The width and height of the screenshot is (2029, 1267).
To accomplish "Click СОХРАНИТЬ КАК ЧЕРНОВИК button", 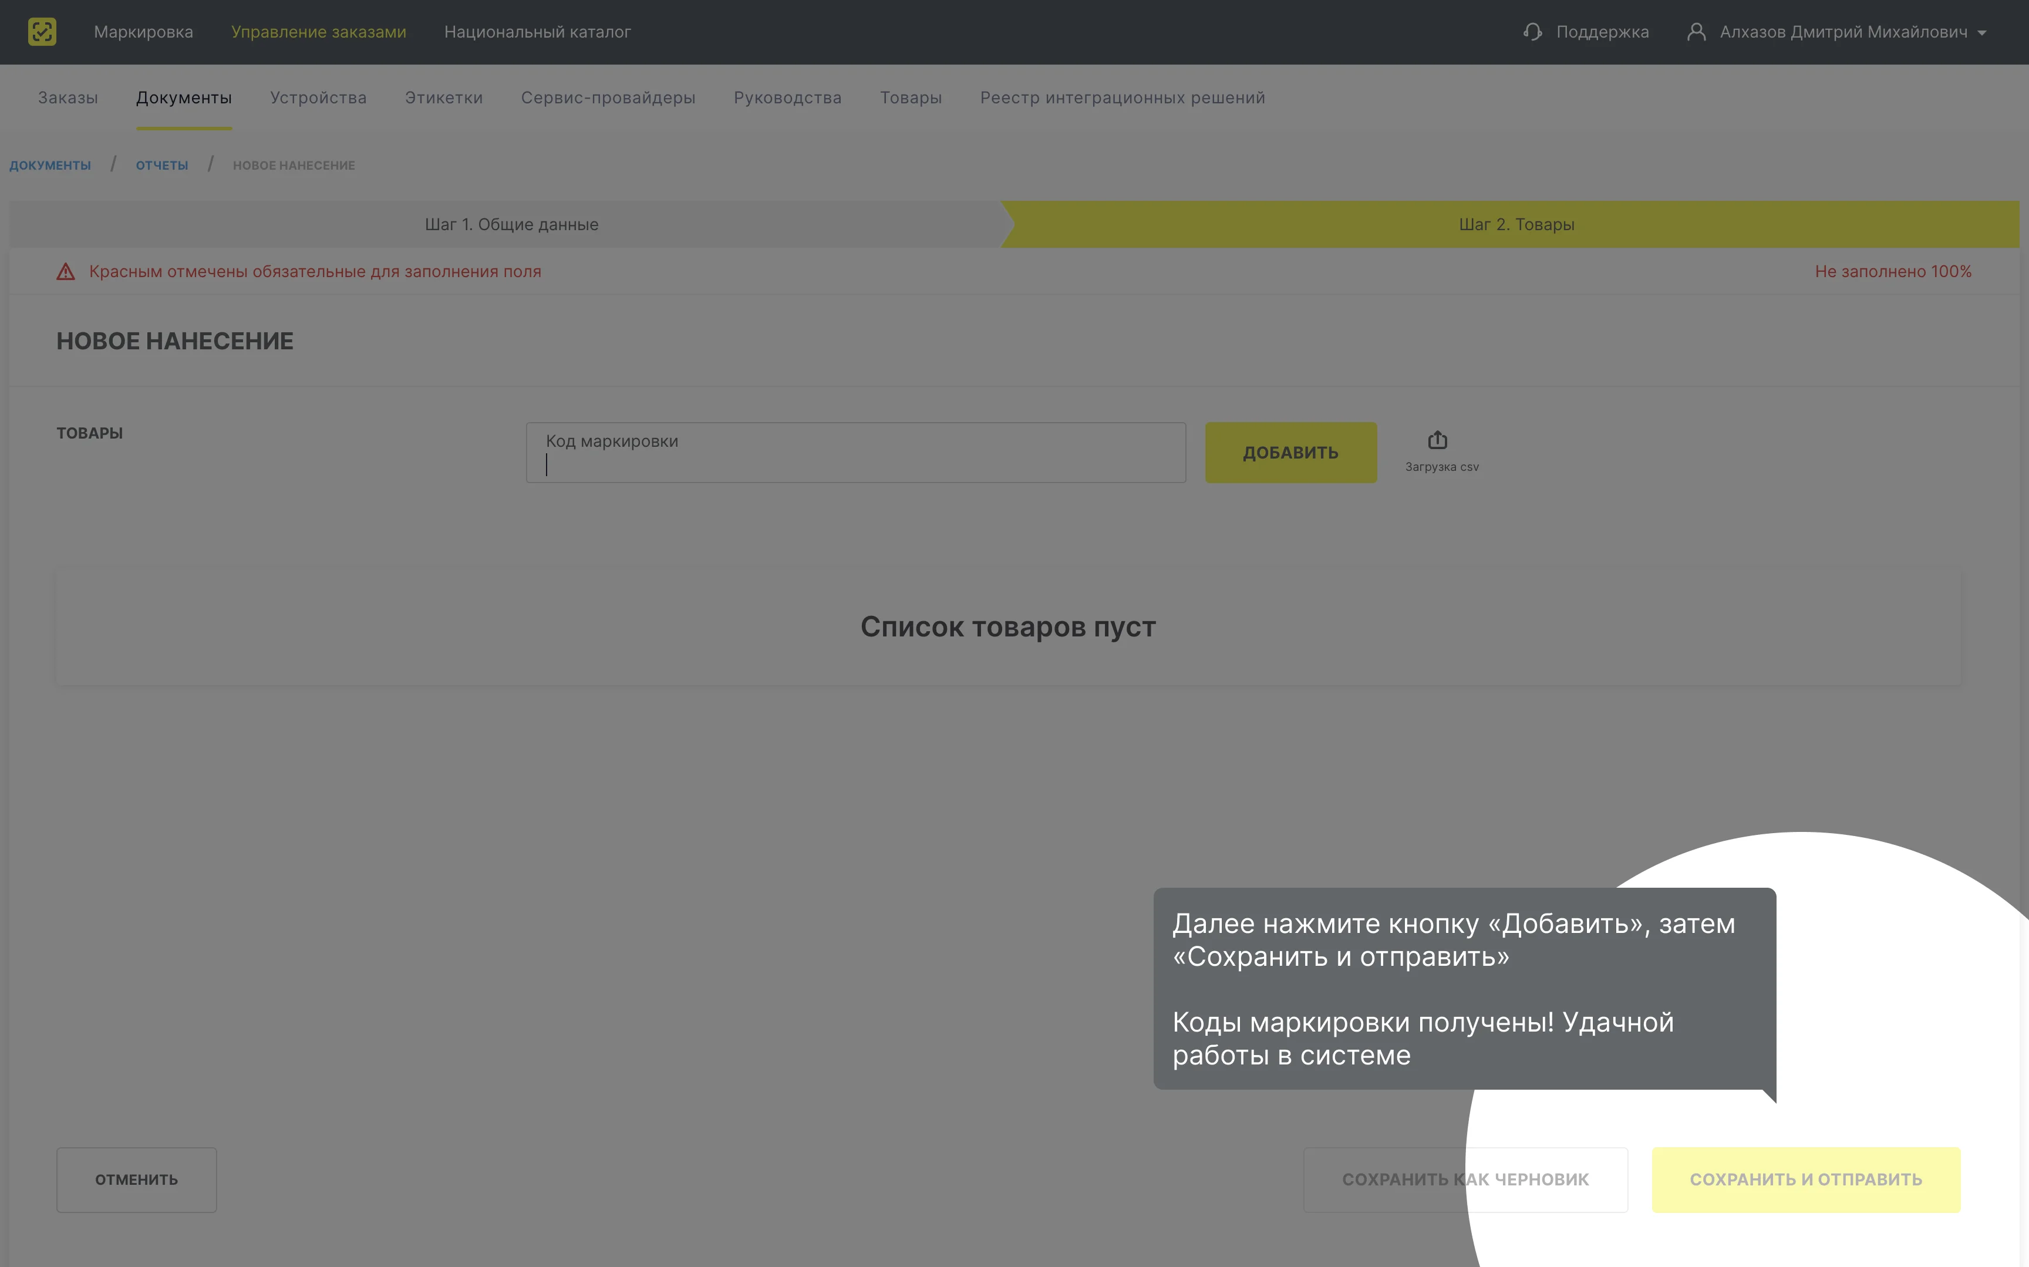I will tap(1465, 1179).
